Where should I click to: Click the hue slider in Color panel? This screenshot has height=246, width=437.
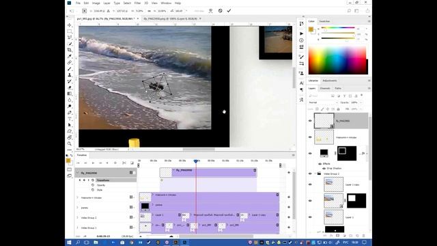click(x=338, y=28)
